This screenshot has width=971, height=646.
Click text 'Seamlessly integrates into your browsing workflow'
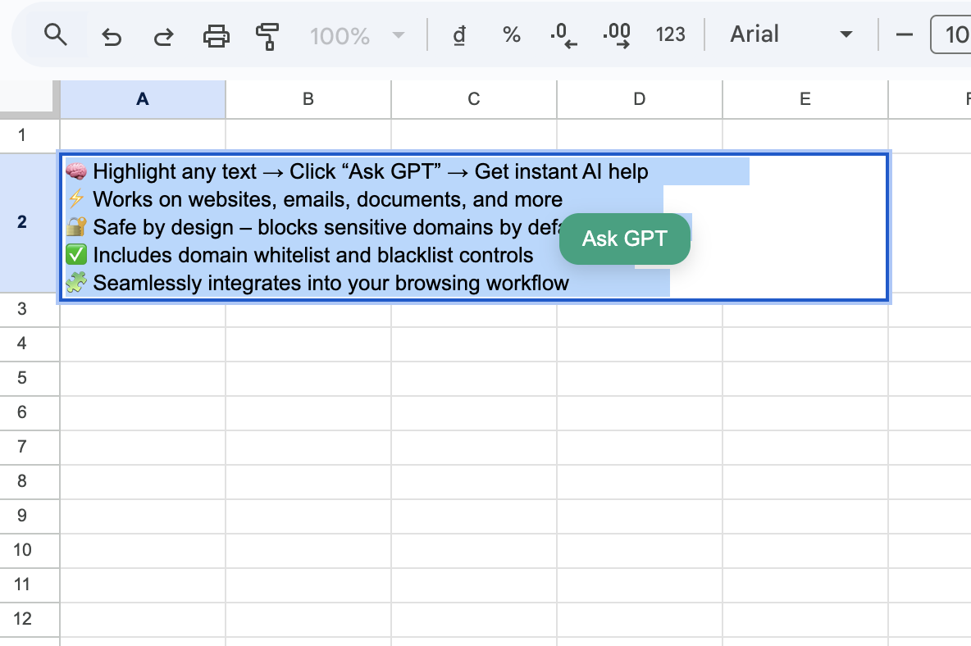pos(331,283)
